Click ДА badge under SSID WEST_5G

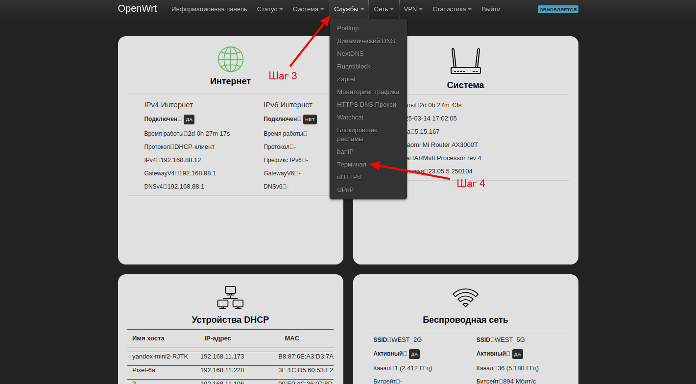pos(517,354)
